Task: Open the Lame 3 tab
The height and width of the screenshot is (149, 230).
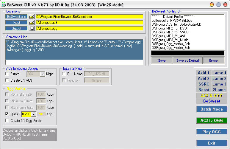Action: pyautogui.click(x=219, y=84)
